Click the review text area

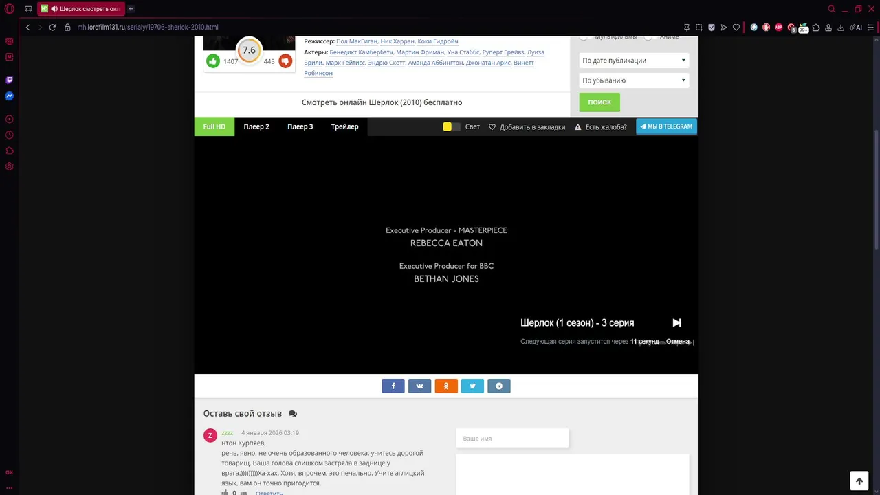coord(572,474)
